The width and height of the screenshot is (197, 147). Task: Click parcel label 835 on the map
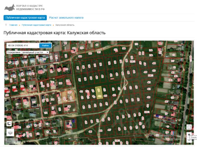click(43, 86)
